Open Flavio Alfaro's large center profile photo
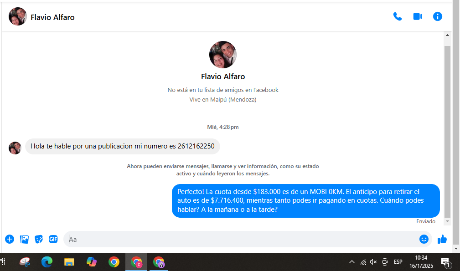 (222, 55)
